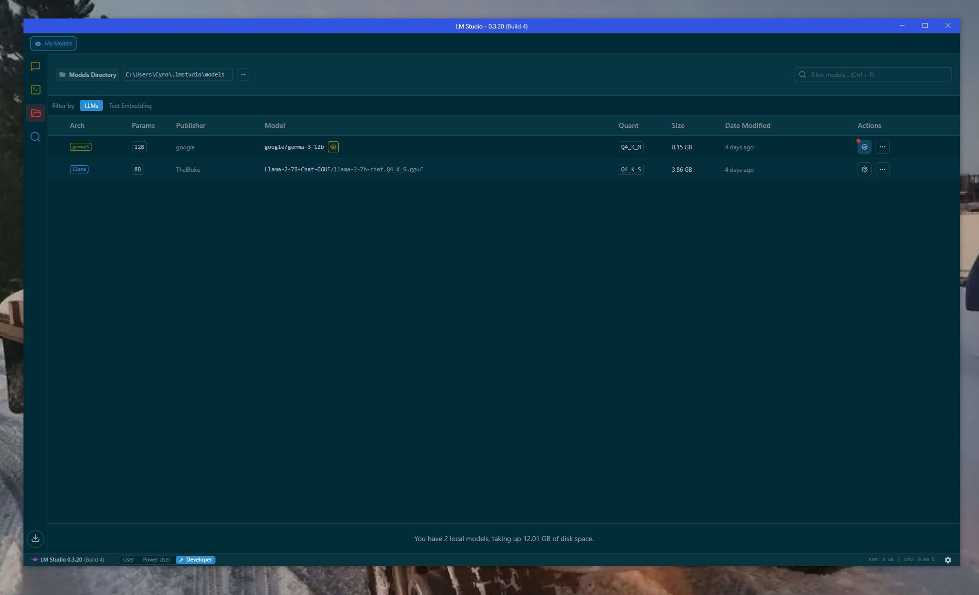This screenshot has width=979, height=595.
Task: Click the 3.86 GB size value
Action: coord(682,170)
